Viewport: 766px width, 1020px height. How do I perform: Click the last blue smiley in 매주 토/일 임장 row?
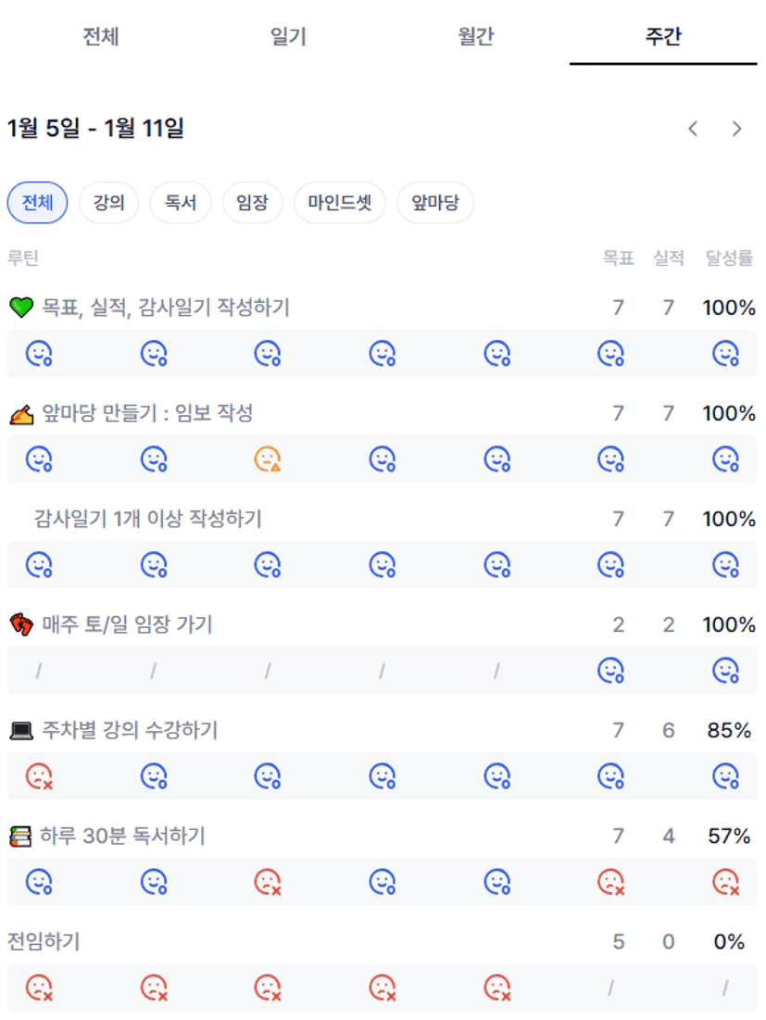click(725, 670)
